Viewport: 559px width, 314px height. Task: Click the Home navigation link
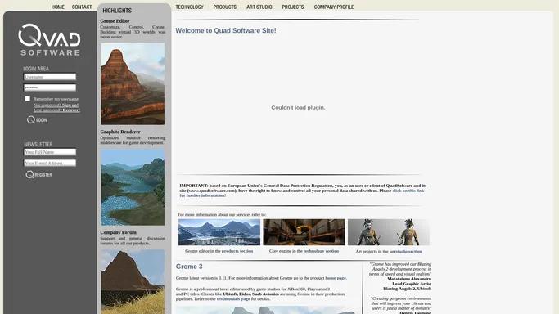coord(58,7)
